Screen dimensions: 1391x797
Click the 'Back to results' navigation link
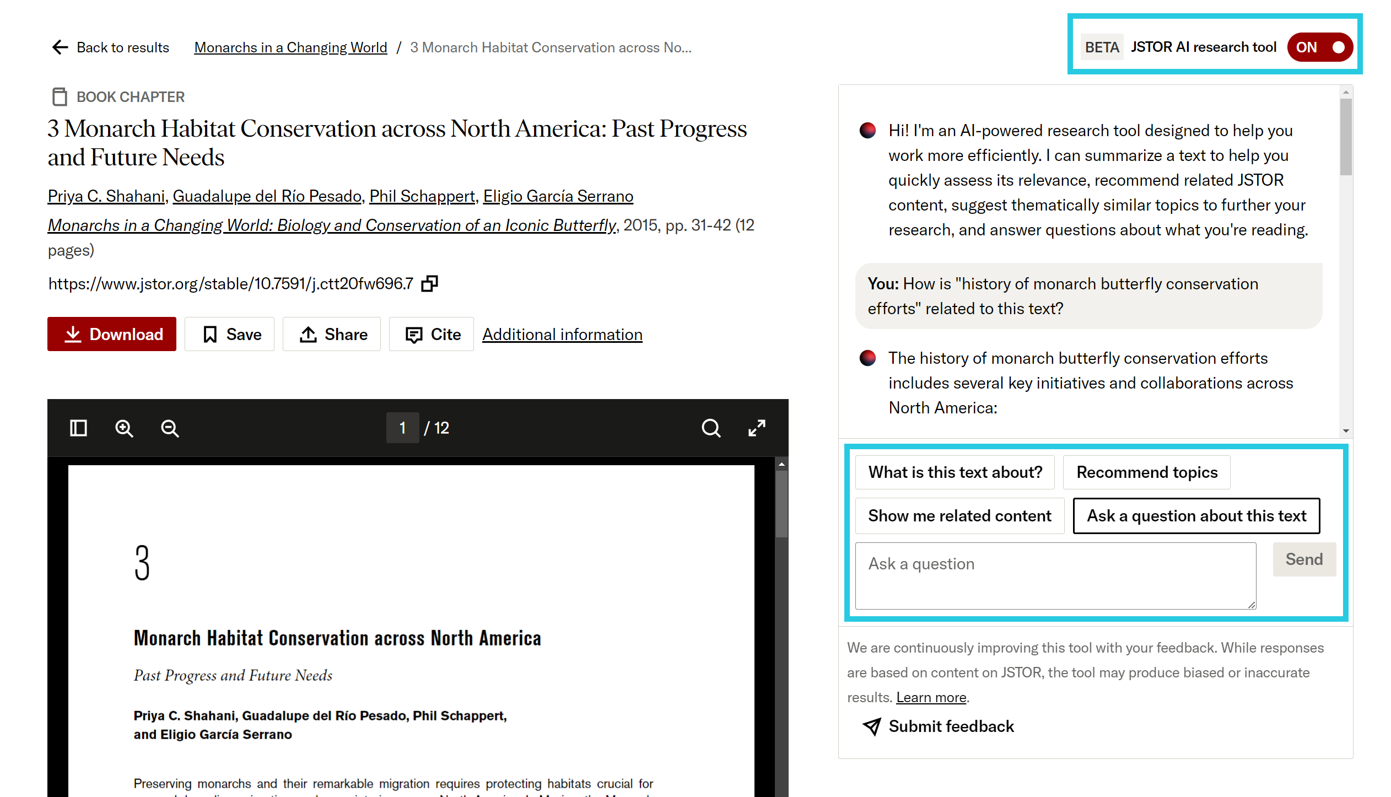point(109,46)
